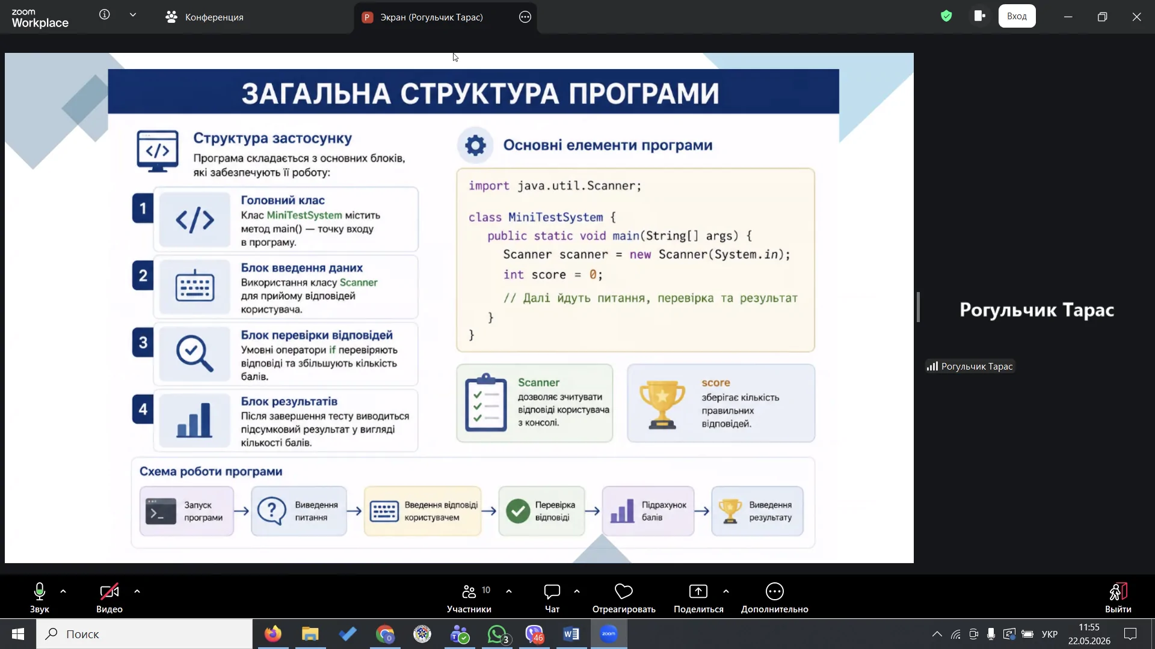1155x649 pixels.
Task: Click the Підрахунок балів step in the slide
Action: 648,511
